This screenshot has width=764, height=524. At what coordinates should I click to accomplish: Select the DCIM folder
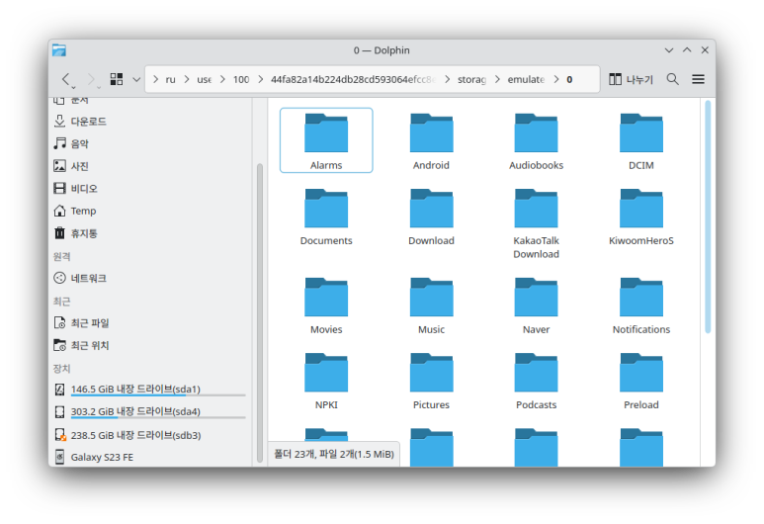click(x=641, y=140)
